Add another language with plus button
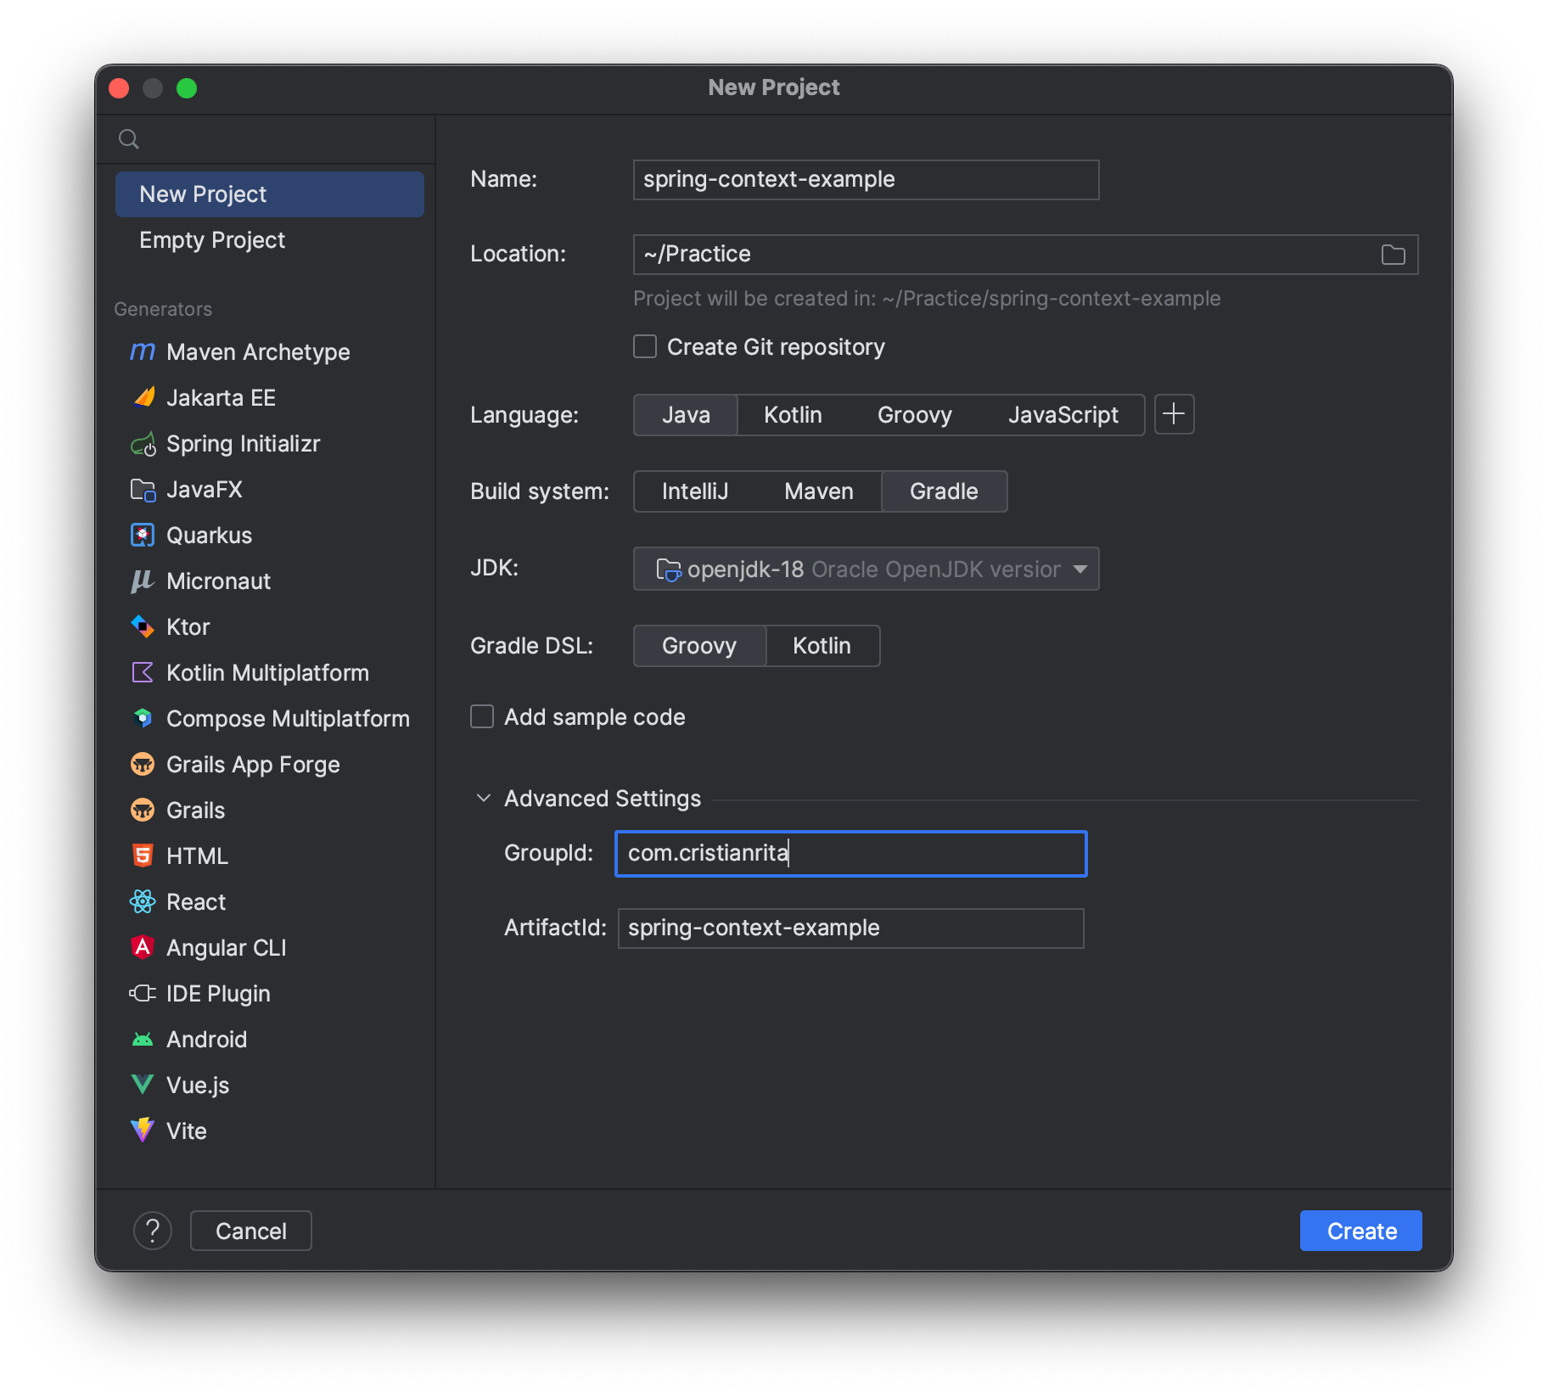This screenshot has height=1397, width=1548. (x=1174, y=414)
